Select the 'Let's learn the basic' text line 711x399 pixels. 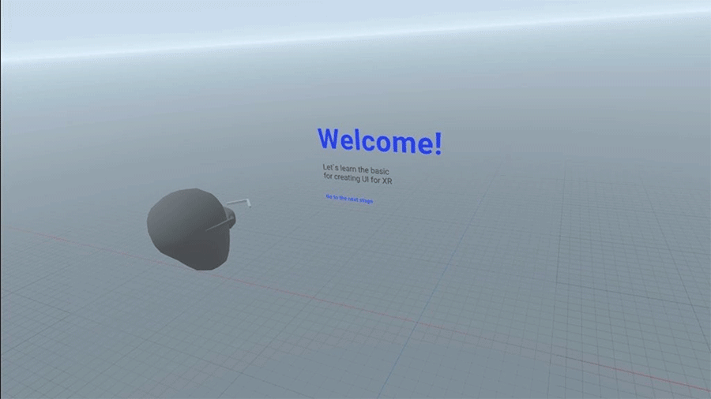pos(356,170)
